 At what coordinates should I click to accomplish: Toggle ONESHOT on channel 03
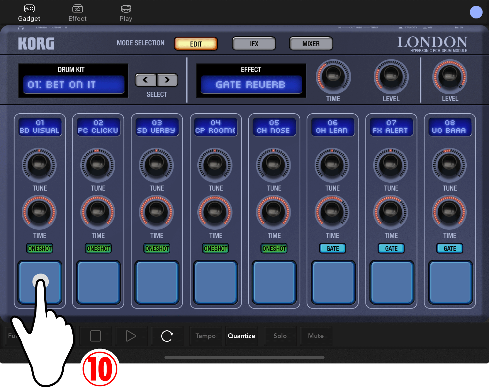[157, 248]
